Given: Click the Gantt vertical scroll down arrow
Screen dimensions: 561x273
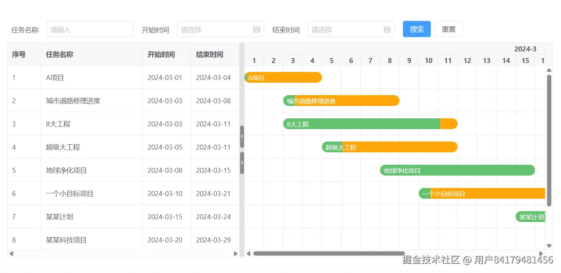Looking at the screenshot, I should 549,246.
